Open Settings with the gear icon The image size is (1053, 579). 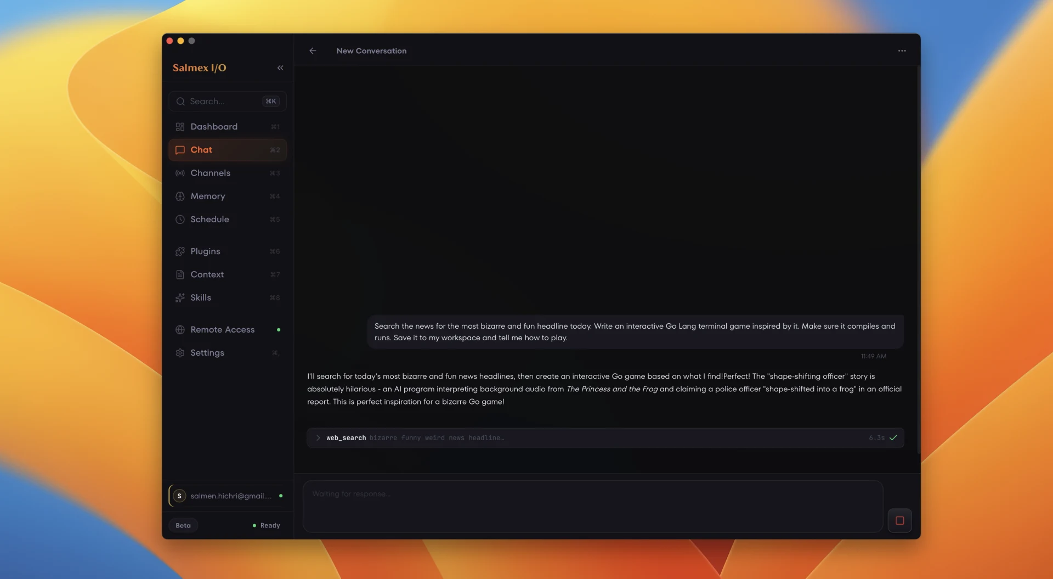point(180,352)
